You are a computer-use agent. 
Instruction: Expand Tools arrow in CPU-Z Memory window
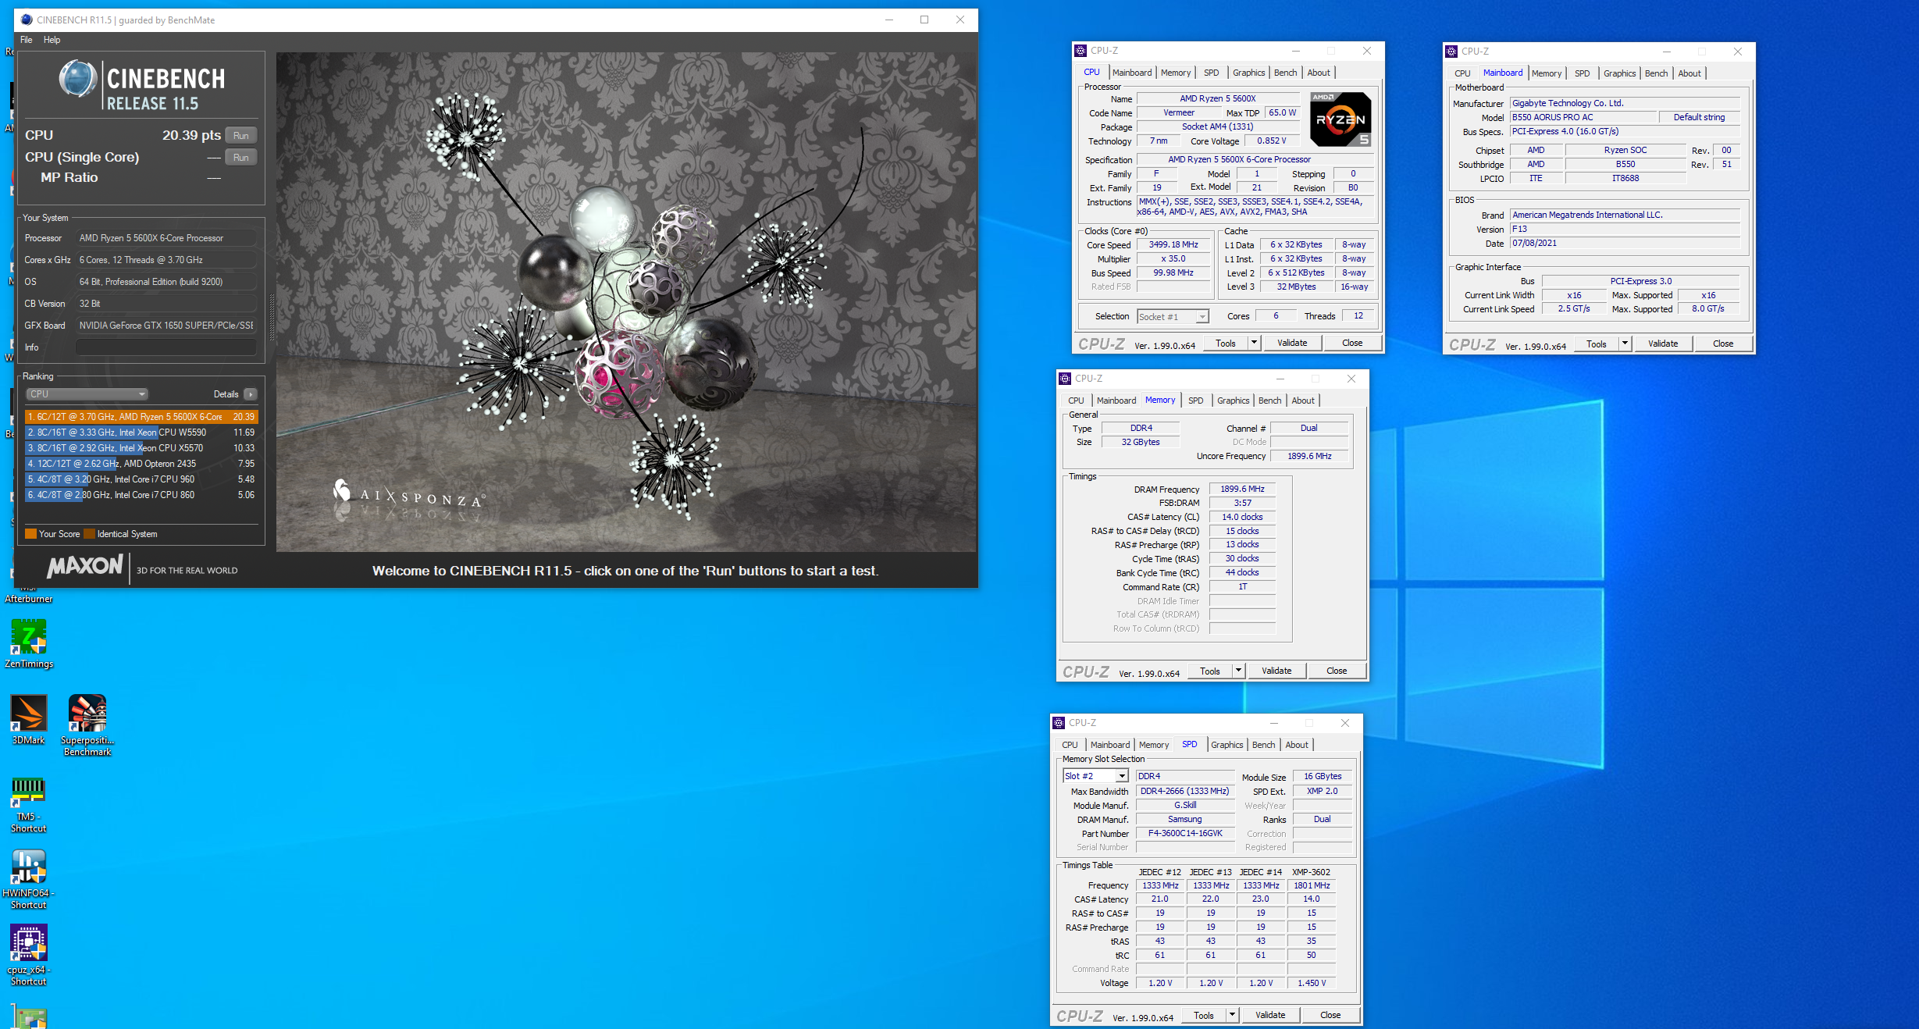coord(1238,671)
